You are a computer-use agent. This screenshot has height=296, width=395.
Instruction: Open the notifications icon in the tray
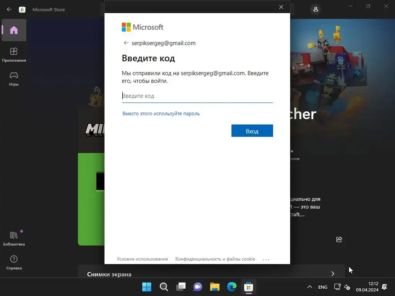pyautogui.click(x=385, y=287)
